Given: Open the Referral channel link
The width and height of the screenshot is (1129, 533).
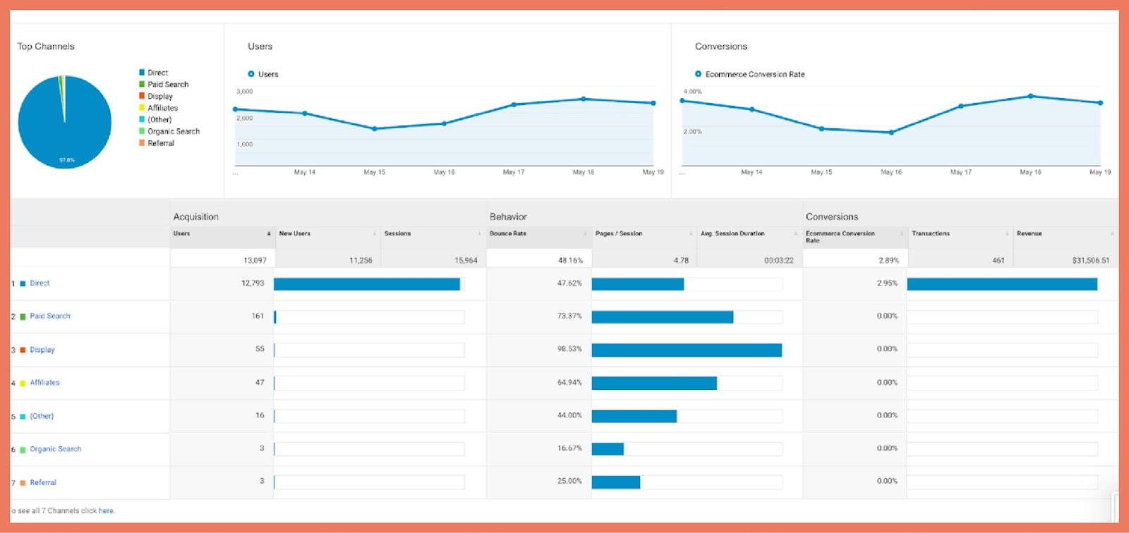Looking at the screenshot, I should click(x=43, y=483).
